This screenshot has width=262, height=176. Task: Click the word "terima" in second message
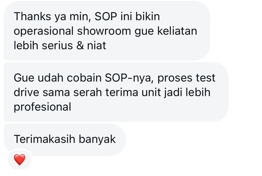pos(122,92)
